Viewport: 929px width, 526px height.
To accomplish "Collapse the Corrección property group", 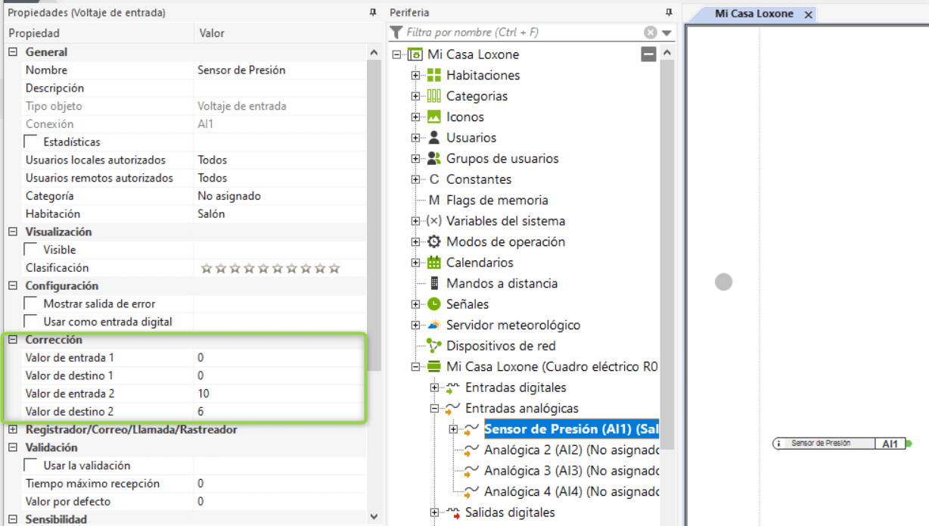I will 12,340.
